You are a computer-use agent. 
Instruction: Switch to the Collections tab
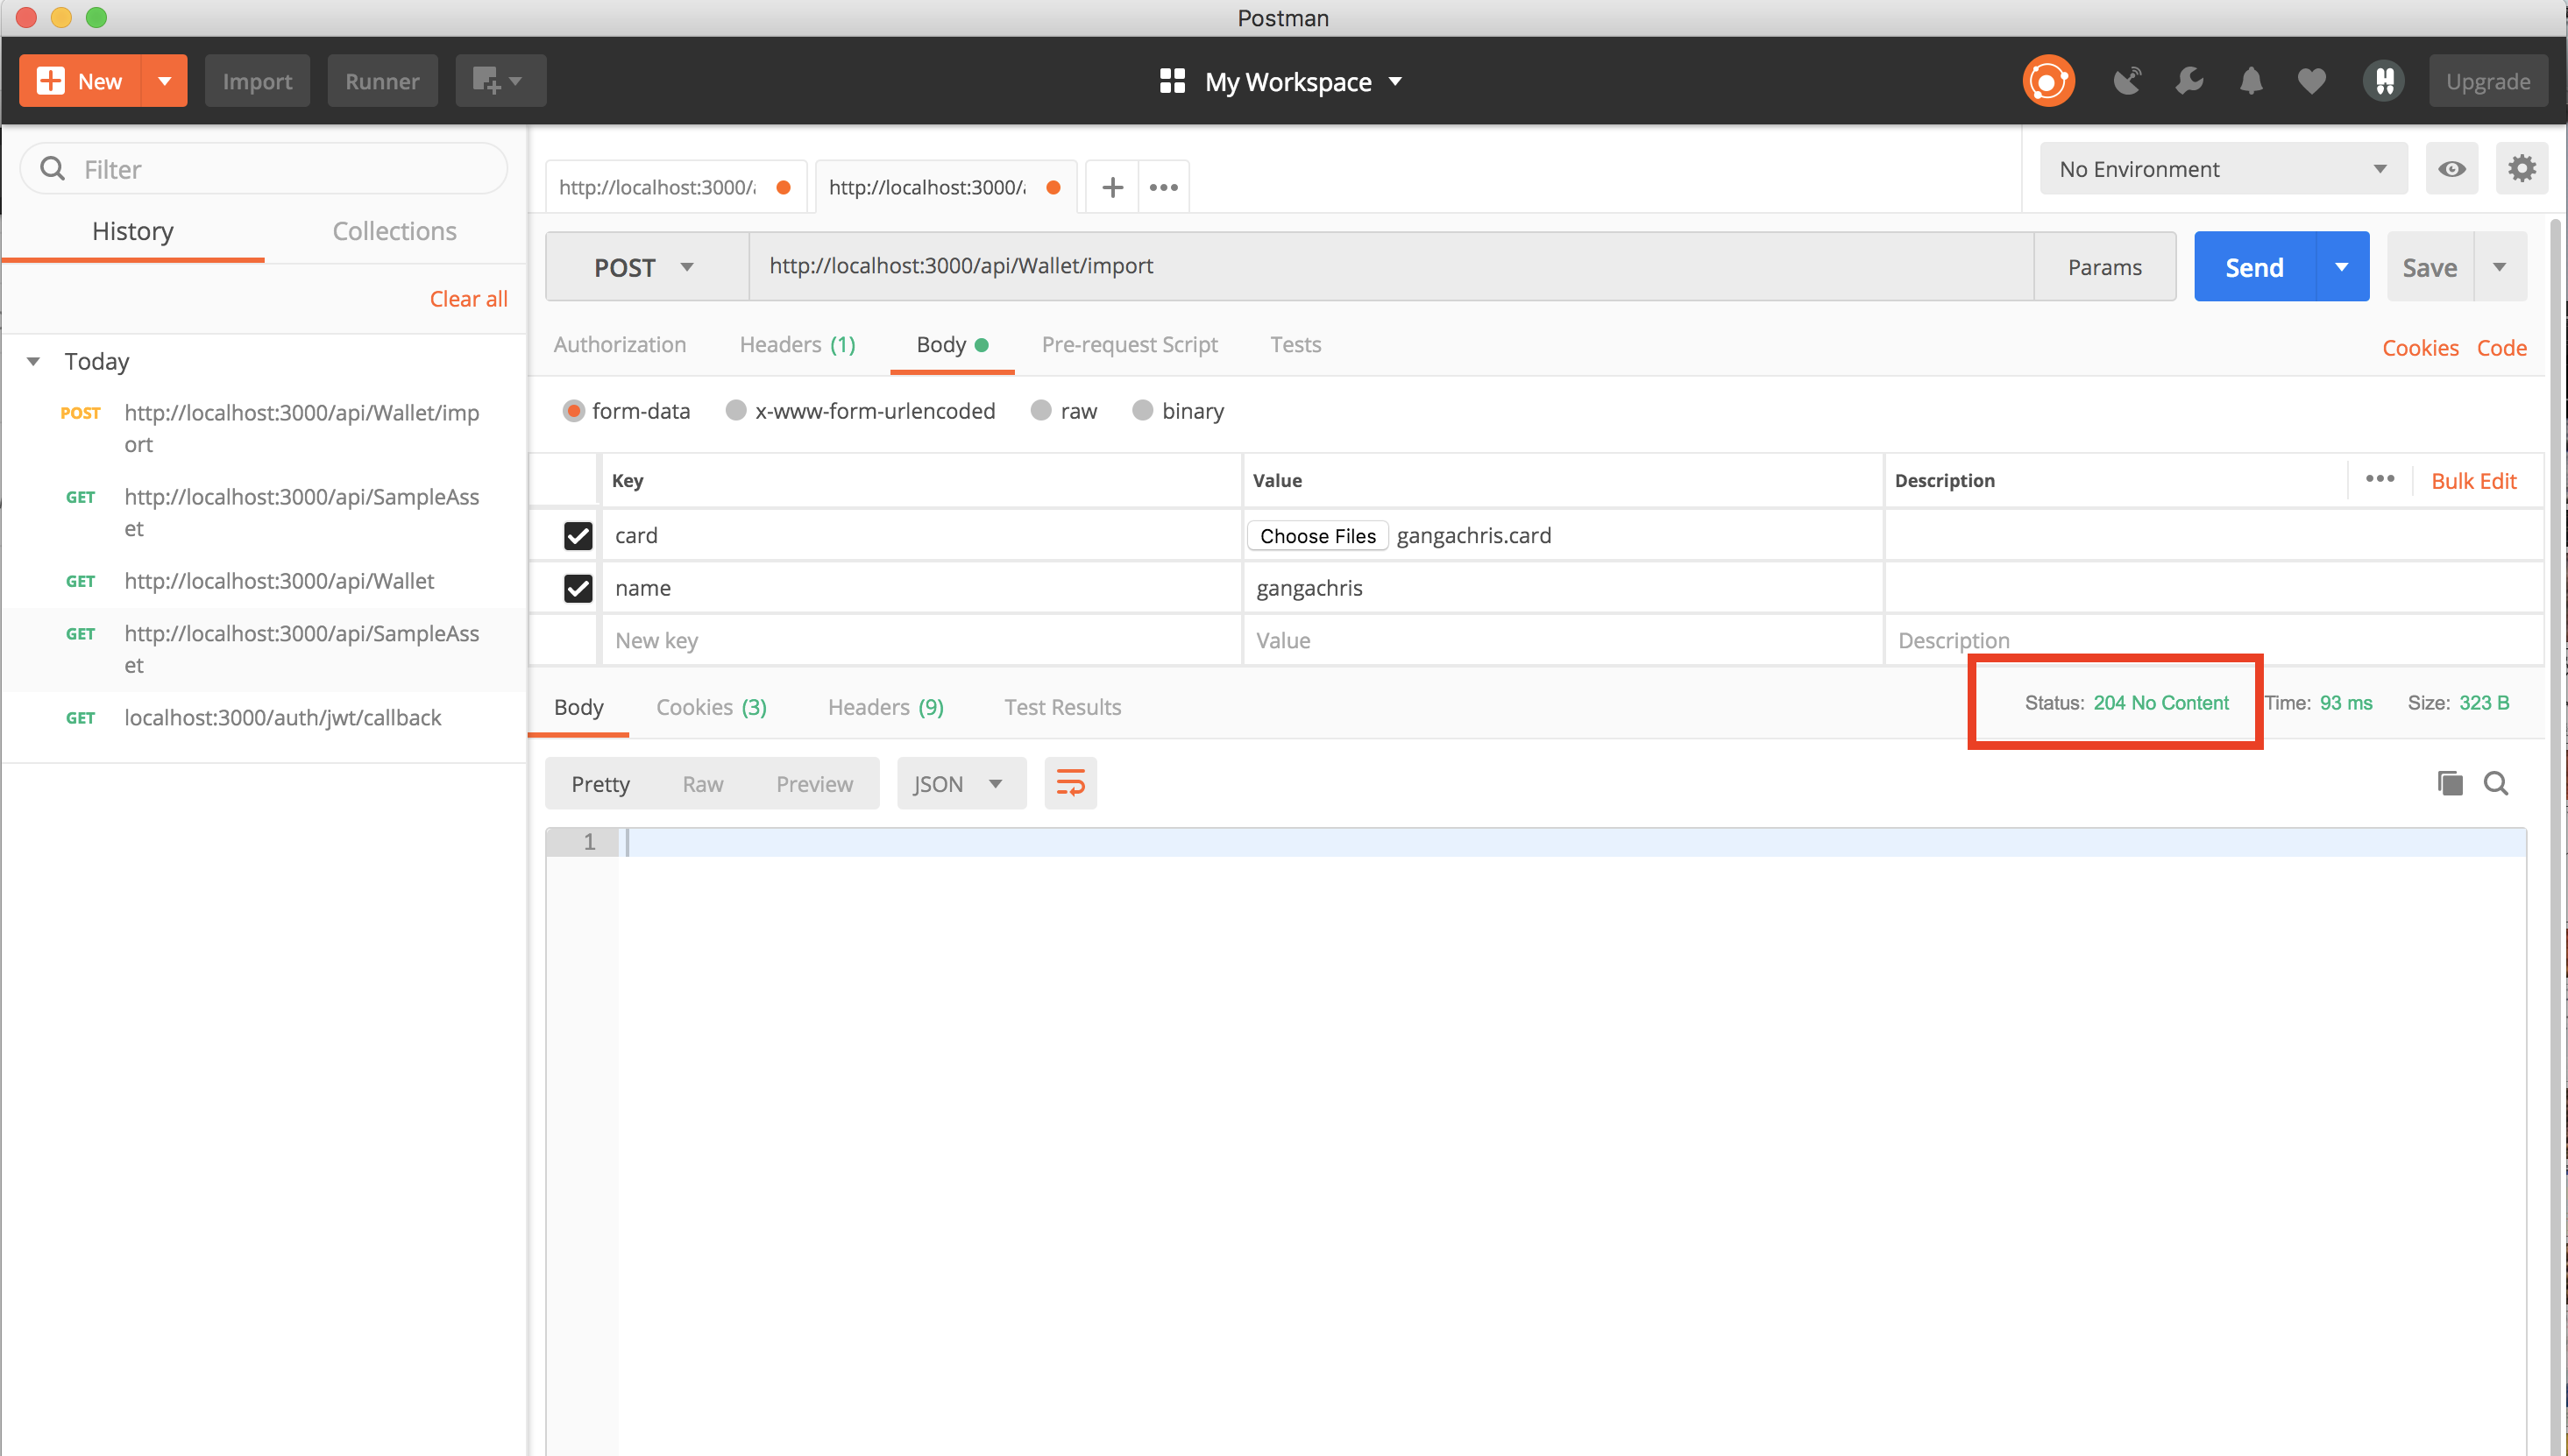tap(394, 231)
